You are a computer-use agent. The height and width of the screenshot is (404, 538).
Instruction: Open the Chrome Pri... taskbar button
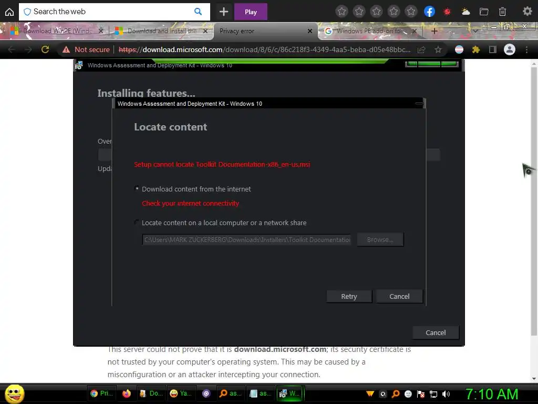coord(101,393)
